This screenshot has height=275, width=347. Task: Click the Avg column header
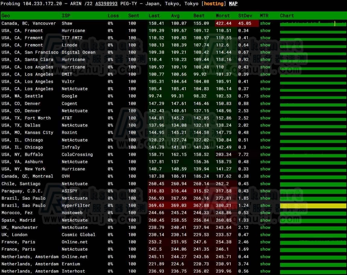point(175,16)
